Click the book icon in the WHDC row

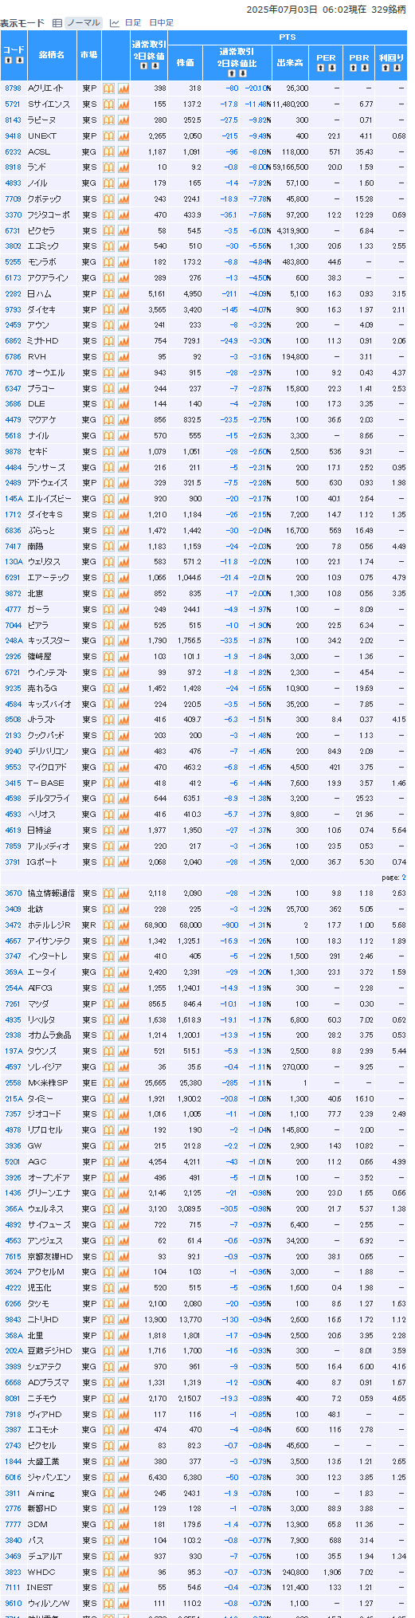click(x=109, y=1573)
